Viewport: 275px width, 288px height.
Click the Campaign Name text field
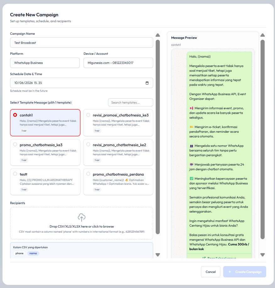82,43
